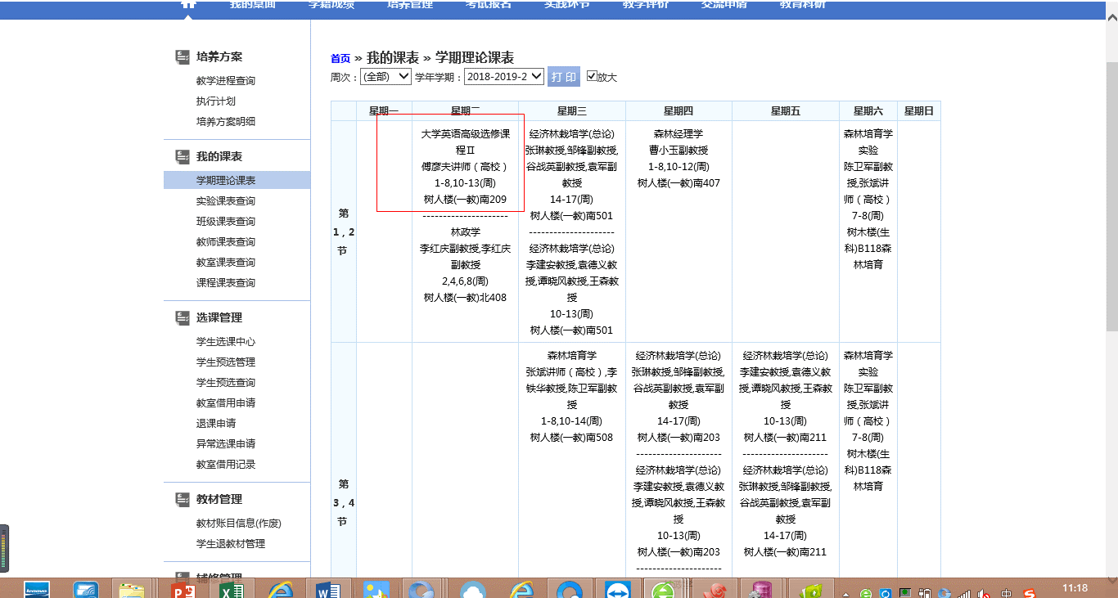
Task: Click the icon beside 选课管理 heading
Action: click(183, 318)
